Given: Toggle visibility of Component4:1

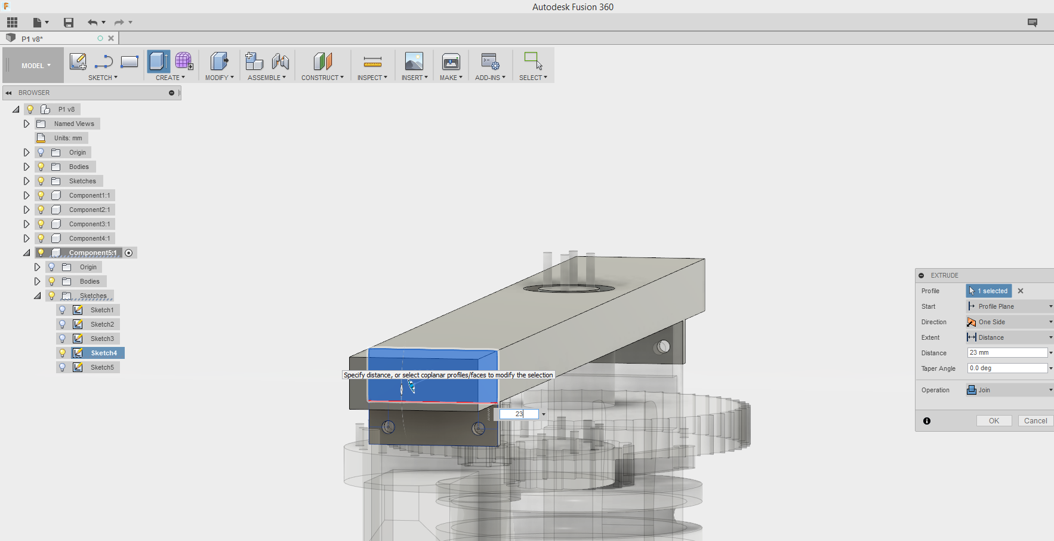Looking at the screenshot, I should pos(41,238).
